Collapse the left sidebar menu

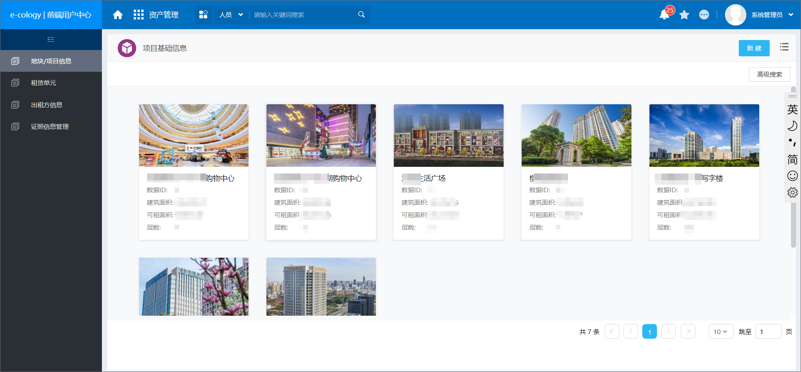tap(51, 40)
